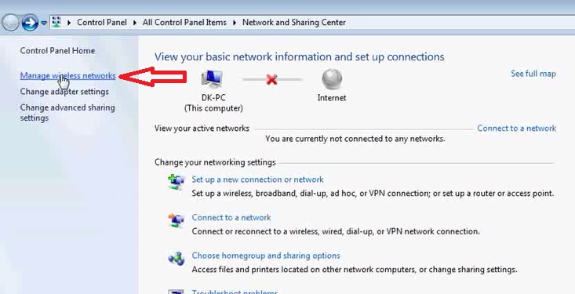This screenshot has height=294, width=575.
Task: Select All Control Panel Items breadcrumb
Action: (x=184, y=23)
